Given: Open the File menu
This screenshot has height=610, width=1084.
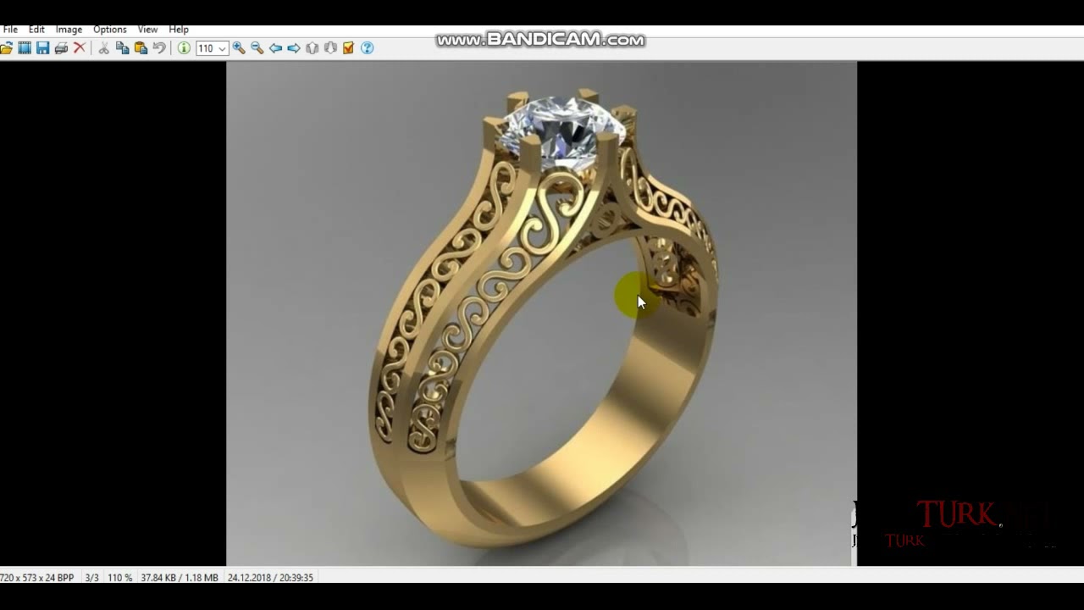Looking at the screenshot, I should pos(10,29).
